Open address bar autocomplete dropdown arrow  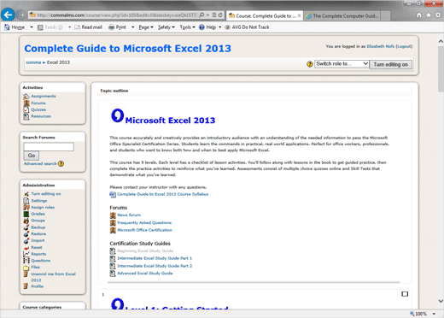tap(207, 15)
